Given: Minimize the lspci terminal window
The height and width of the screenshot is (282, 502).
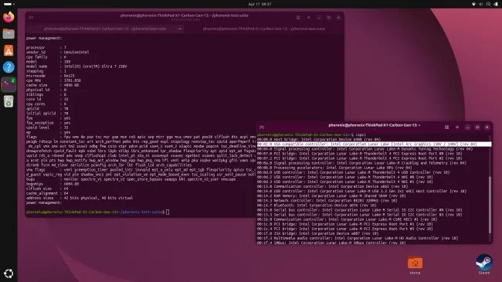Looking at the screenshot, I should click(x=467, y=127).
